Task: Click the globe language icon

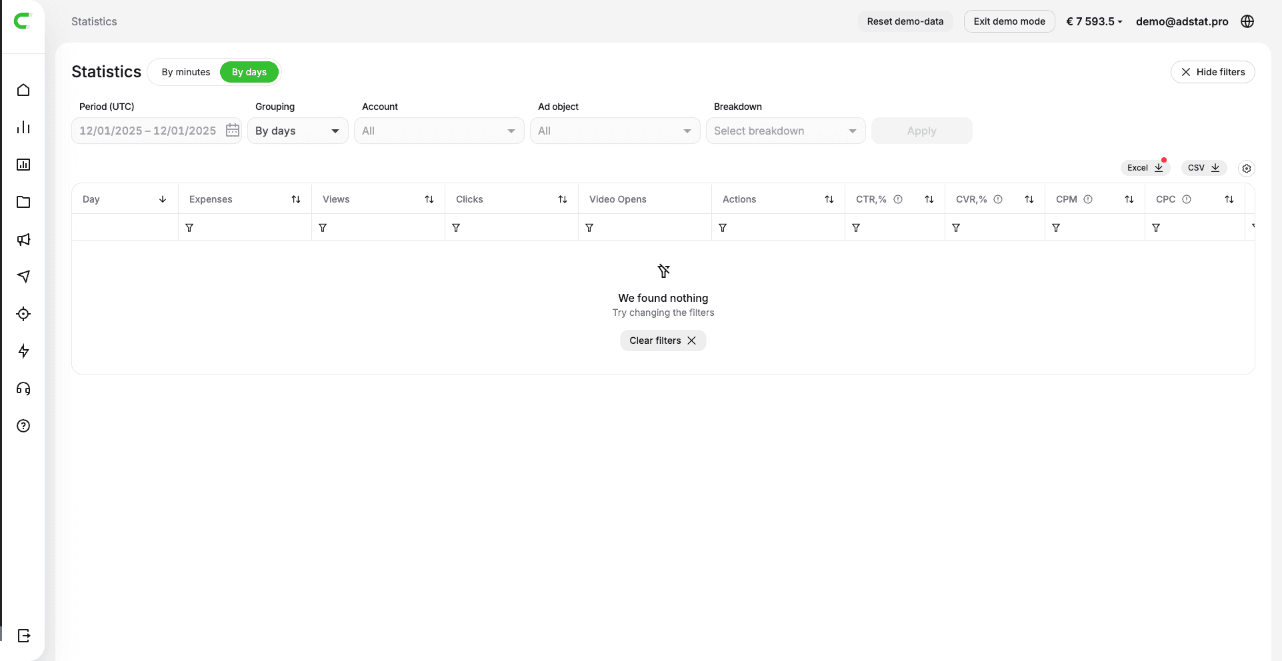Action: coord(1247,21)
